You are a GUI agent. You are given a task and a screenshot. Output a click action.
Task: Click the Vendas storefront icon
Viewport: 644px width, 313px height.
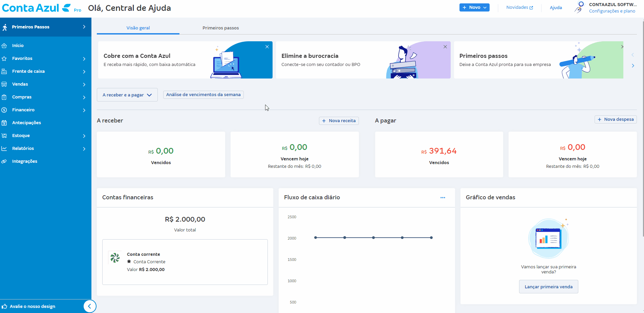pyautogui.click(x=4, y=84)
